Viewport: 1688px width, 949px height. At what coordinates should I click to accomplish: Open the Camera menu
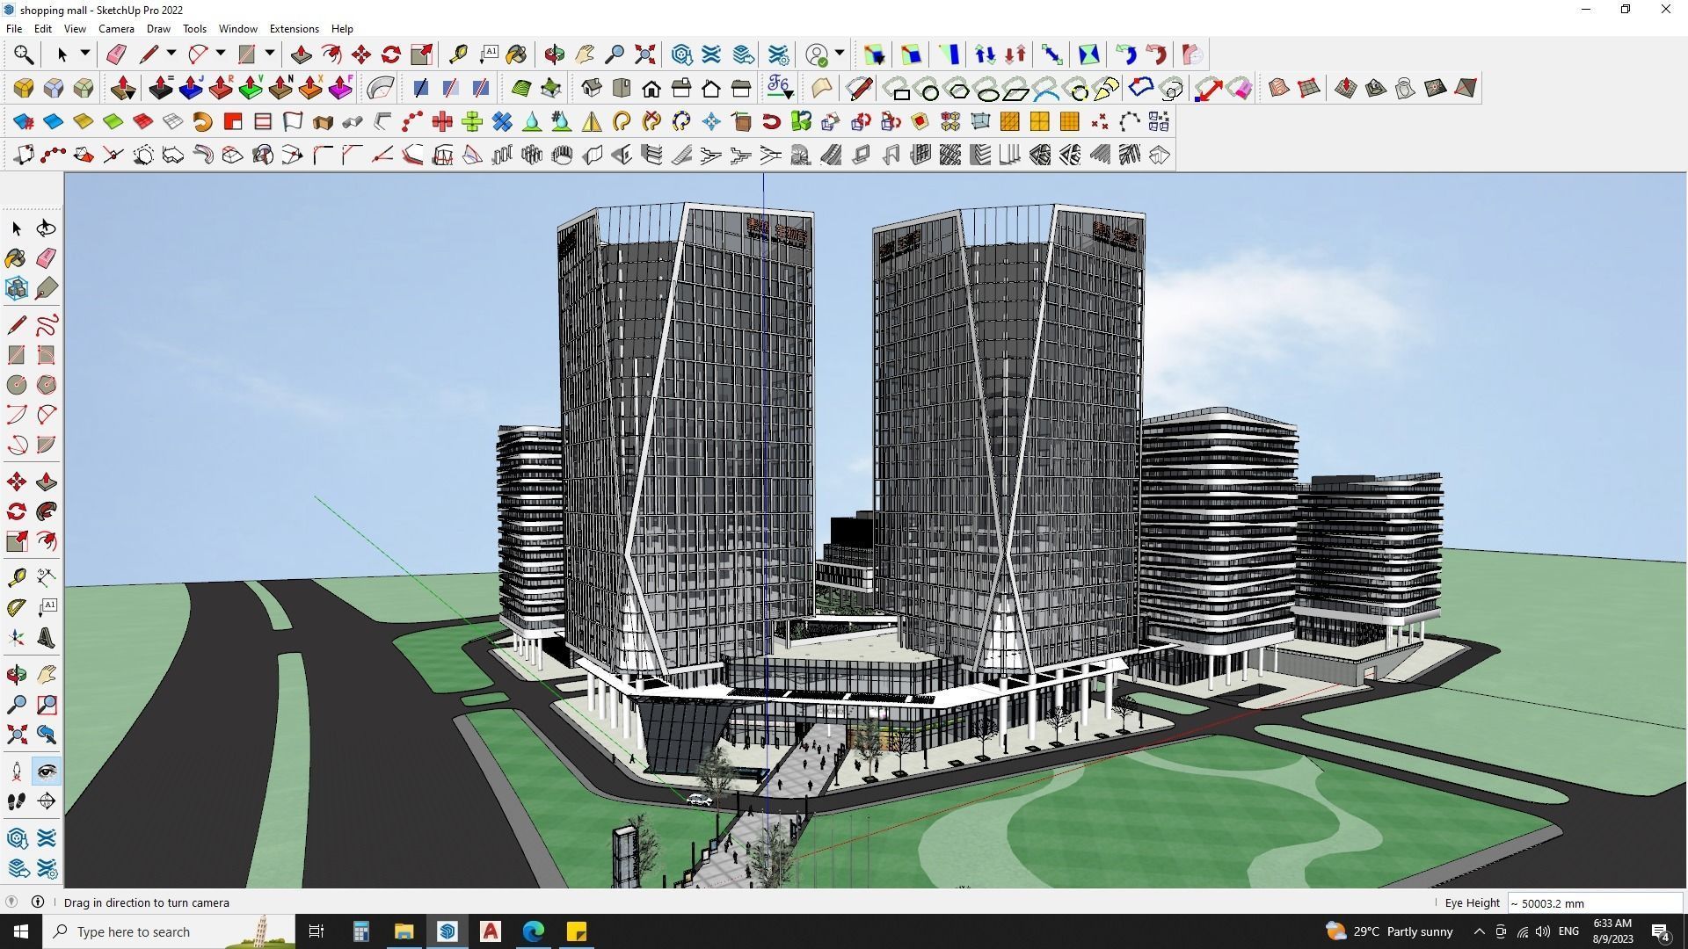pos(116,29)
